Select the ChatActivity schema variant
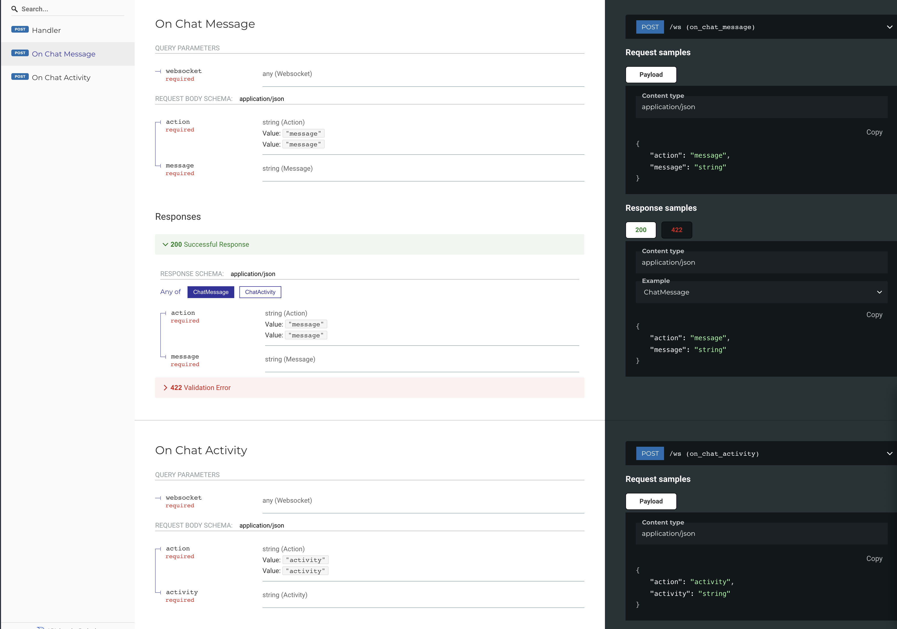 coord(260,292)
